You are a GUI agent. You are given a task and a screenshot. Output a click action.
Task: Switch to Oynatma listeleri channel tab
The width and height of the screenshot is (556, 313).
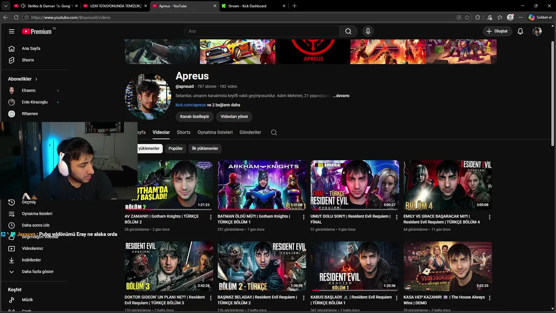click(x=215, y=132)
